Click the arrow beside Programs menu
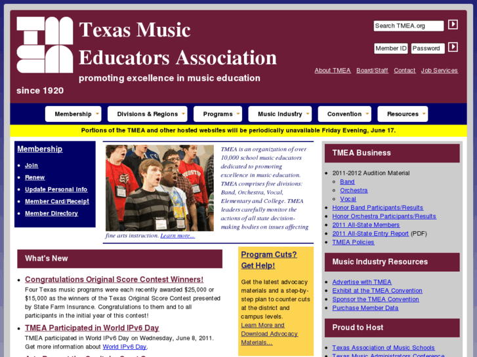The image size is (477, 357). 238,114
